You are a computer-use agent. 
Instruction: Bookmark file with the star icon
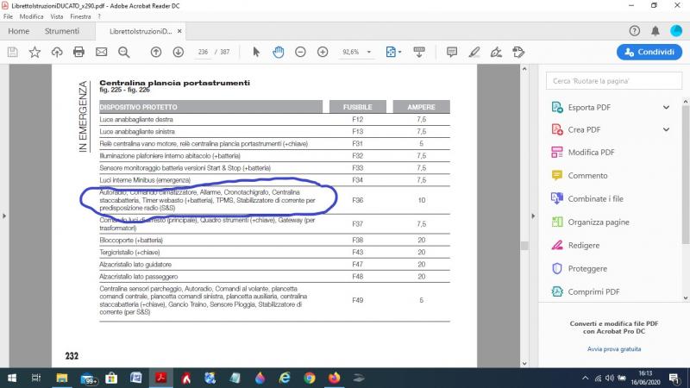coord(34,52)
